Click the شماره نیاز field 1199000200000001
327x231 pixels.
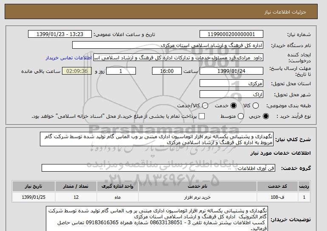click(231, 34)
